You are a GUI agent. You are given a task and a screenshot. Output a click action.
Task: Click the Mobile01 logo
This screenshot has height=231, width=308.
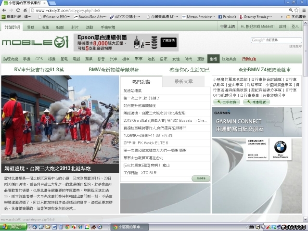click(x=35, y=42)
